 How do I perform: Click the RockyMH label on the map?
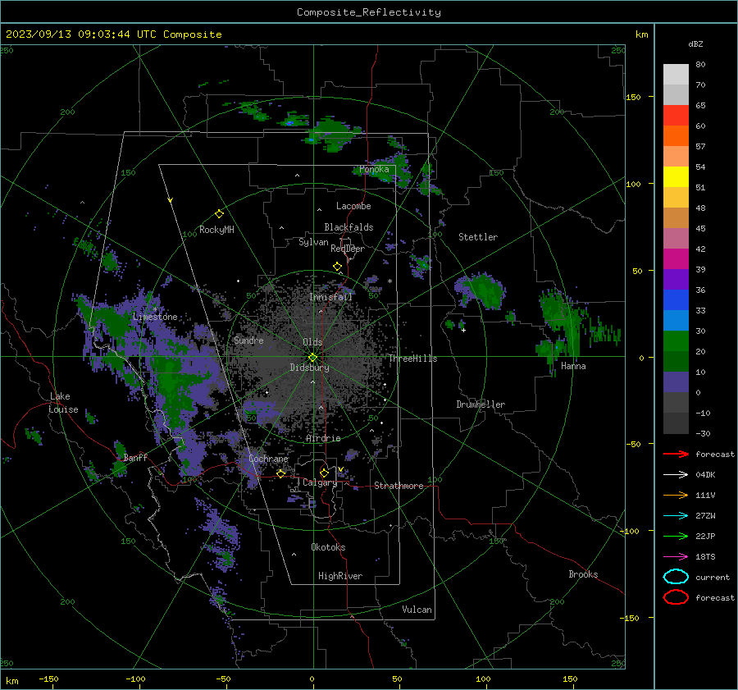(216, 230)
